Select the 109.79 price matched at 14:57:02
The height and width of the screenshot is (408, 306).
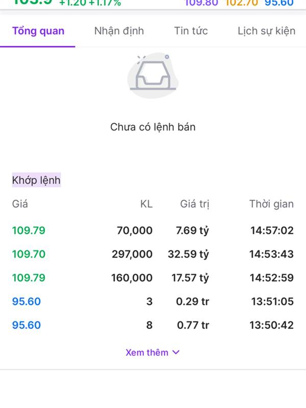coord(29,231)
